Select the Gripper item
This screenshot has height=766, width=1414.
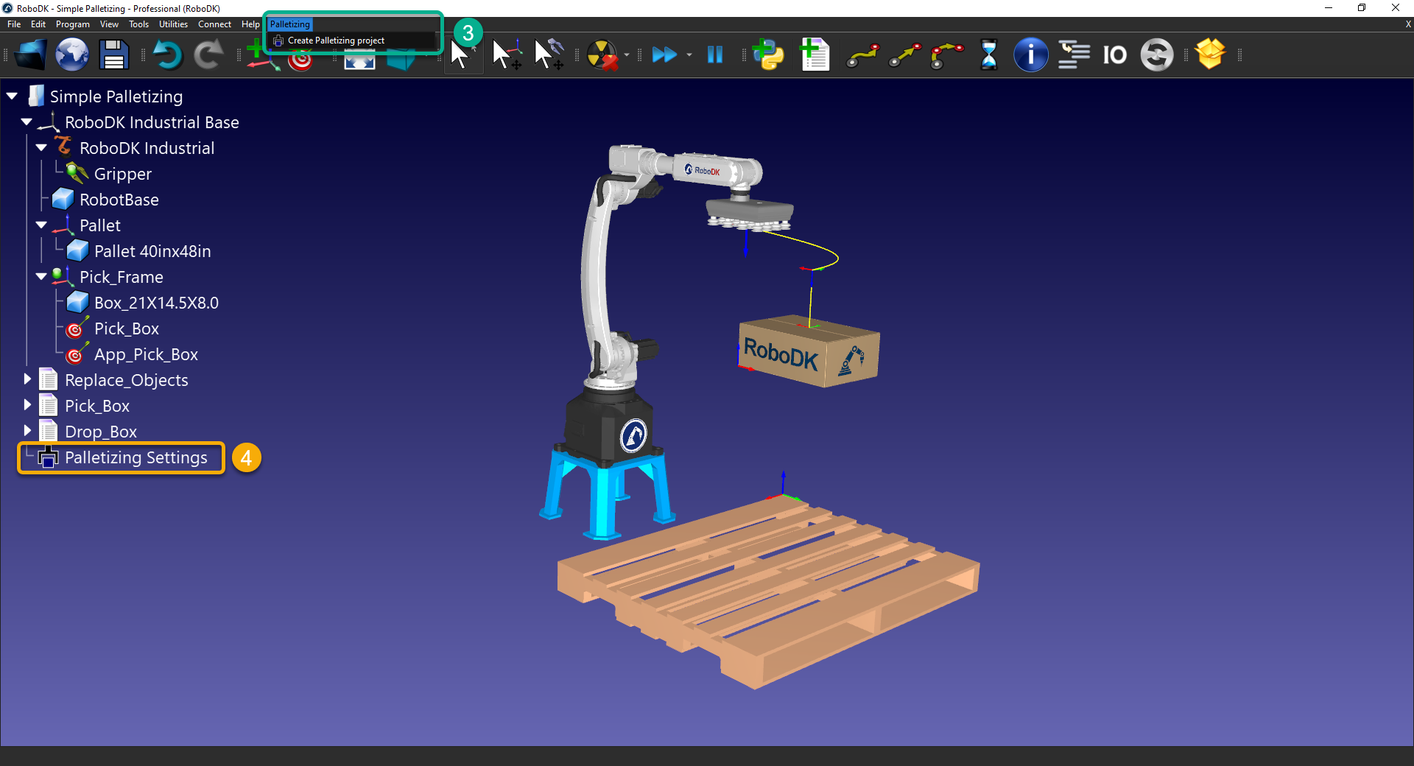tap(122, 174)
